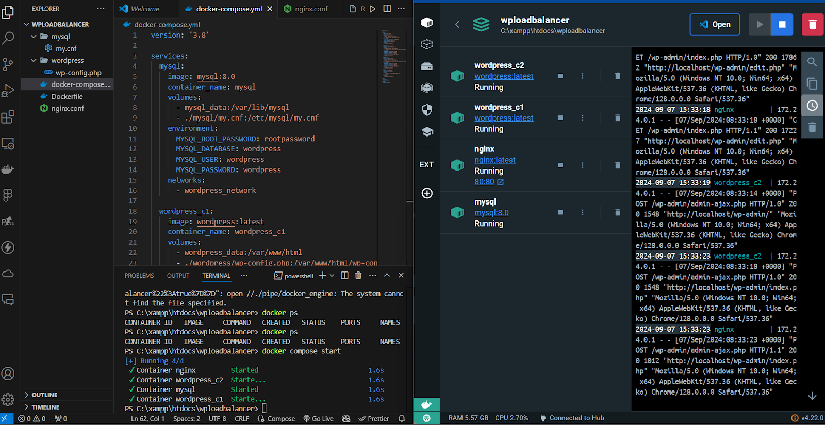The height and width of the screenshot is (425, 825).
Task: Open the Extensions view
Action: tap(8, 117)
